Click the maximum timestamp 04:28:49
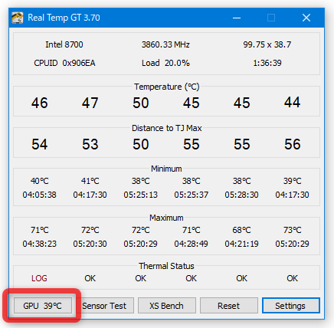The width and height of the screenshot is (334, 328). (x=192, y=244)
